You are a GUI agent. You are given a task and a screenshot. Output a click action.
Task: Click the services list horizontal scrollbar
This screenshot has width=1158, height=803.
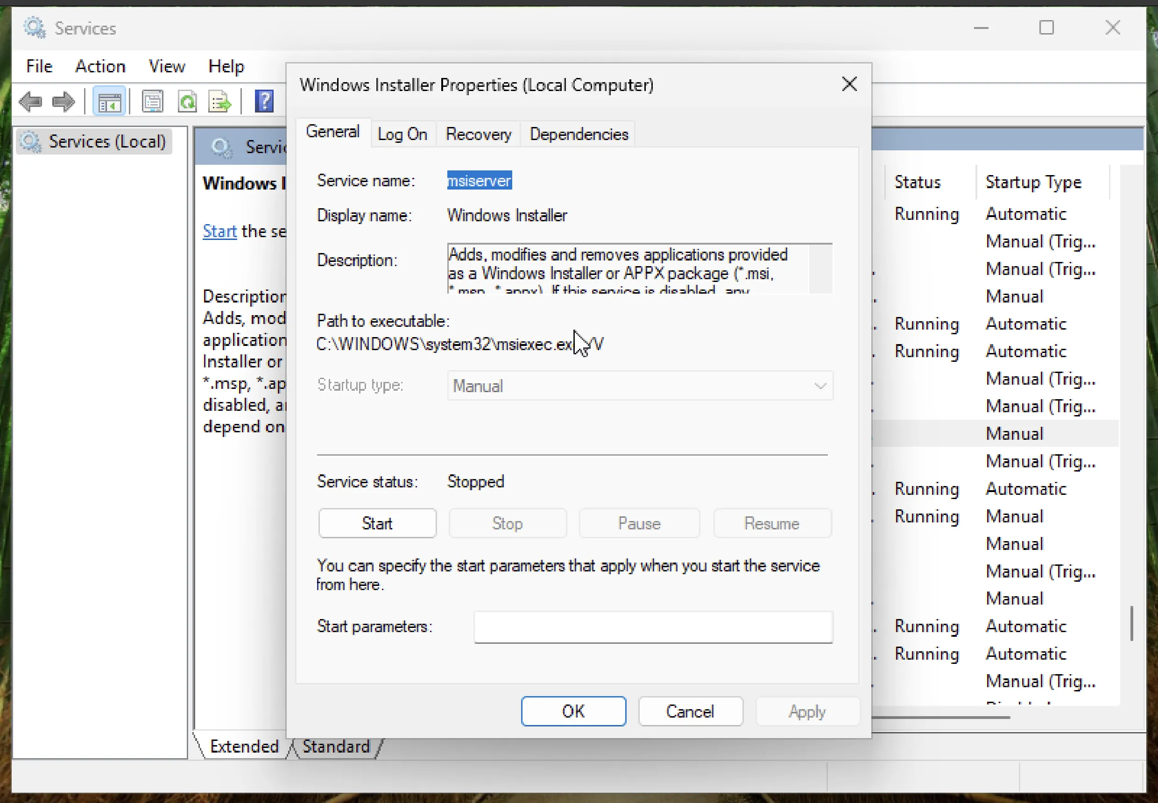[x=941, y=718]
